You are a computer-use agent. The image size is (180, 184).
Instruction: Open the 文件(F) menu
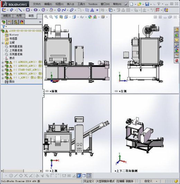click(37, 4)
